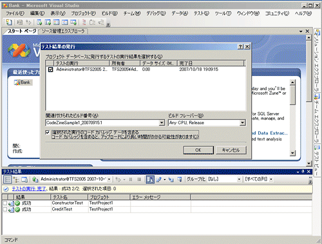Select the Start Page tab
Screen dimensions: 322x244
[22, 32]
